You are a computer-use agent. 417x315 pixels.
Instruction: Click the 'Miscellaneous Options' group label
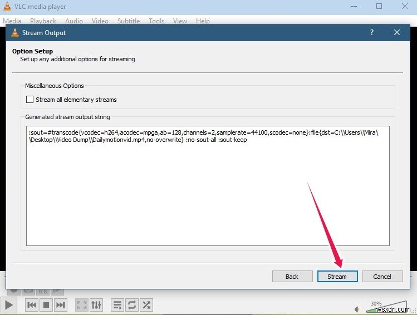[55, 86]
